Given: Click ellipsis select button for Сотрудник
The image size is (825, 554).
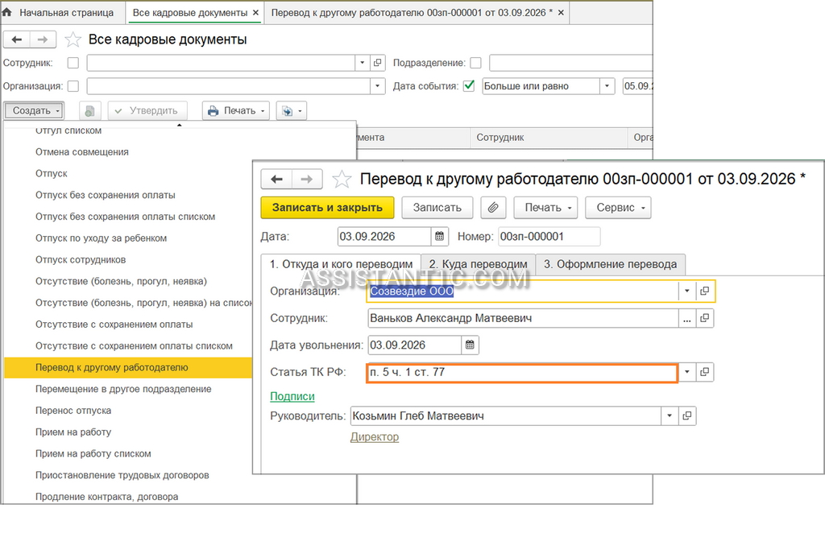Looking at the screenshot, I should point(686,319).
